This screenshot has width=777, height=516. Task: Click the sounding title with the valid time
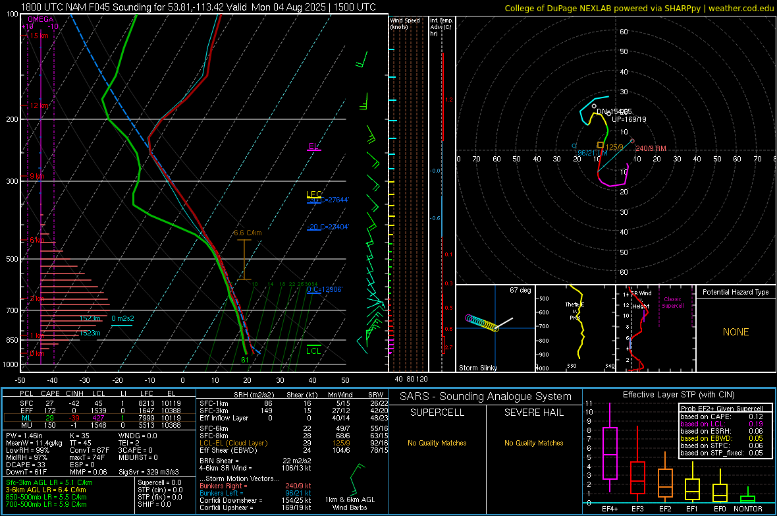(198, 7)
